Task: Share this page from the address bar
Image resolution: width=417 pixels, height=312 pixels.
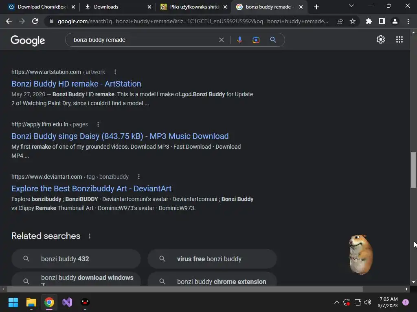Action: pyautogui.click(x=340, y=22)
